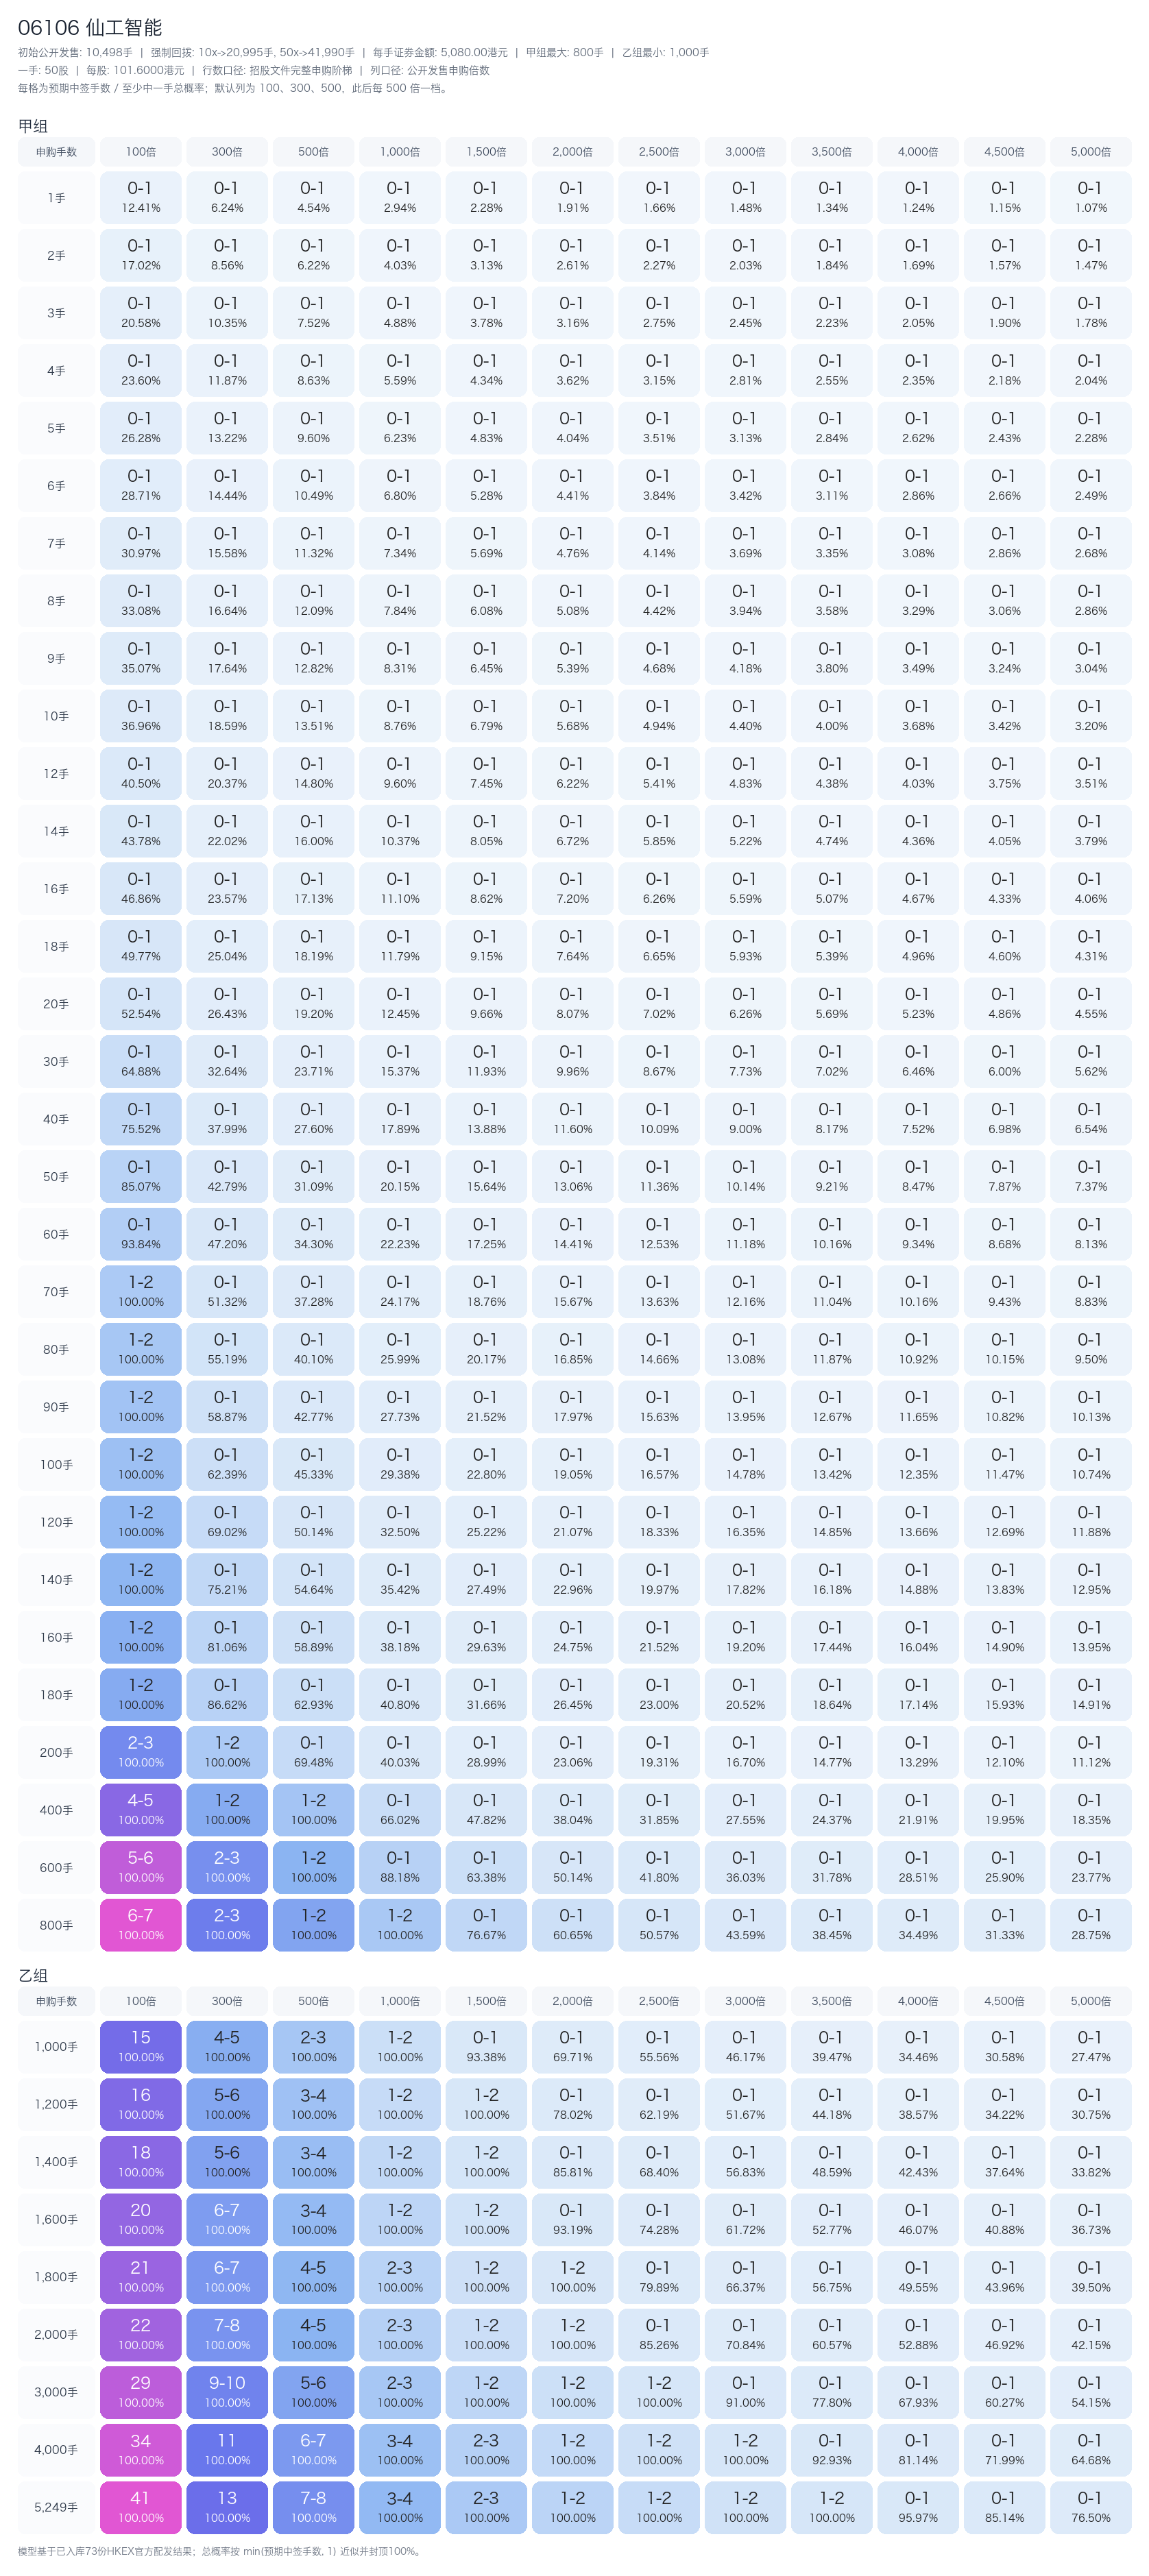Click the 1手 row label
The height and width of the screenshot is (2576, 1149).
(56, 198)
